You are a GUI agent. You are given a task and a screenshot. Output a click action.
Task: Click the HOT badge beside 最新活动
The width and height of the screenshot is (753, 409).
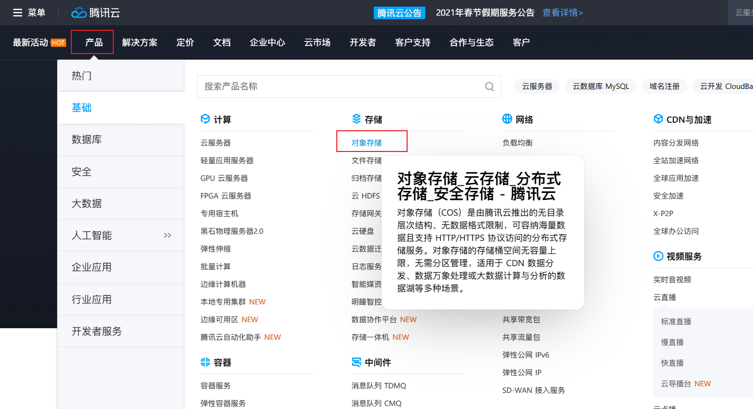point(59,42)
